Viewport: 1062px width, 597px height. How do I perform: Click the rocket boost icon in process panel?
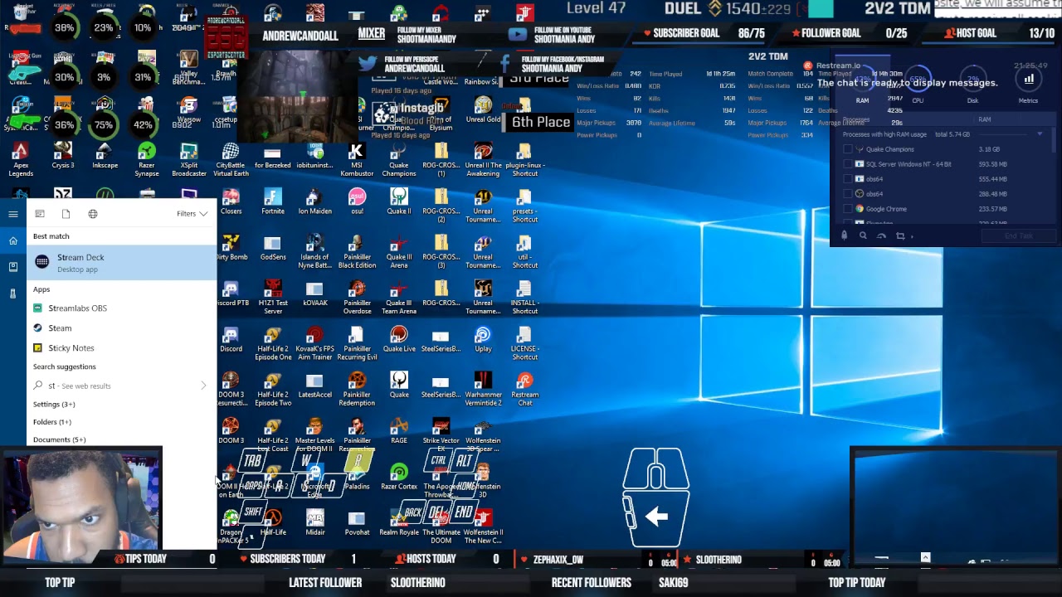pyautogui.click(x=844, y=236)
